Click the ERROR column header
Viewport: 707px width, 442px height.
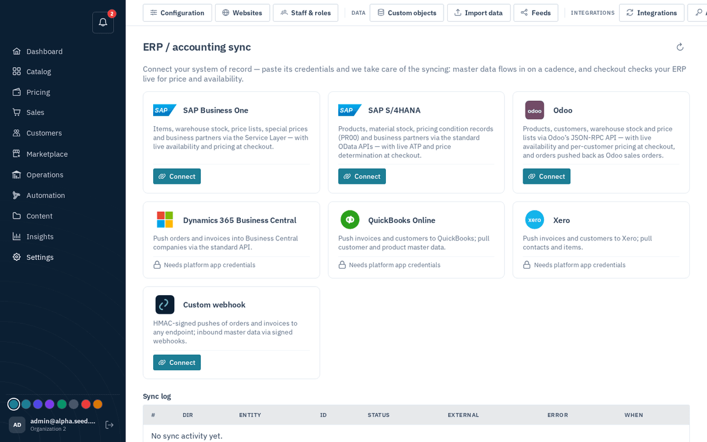point(557,415)
